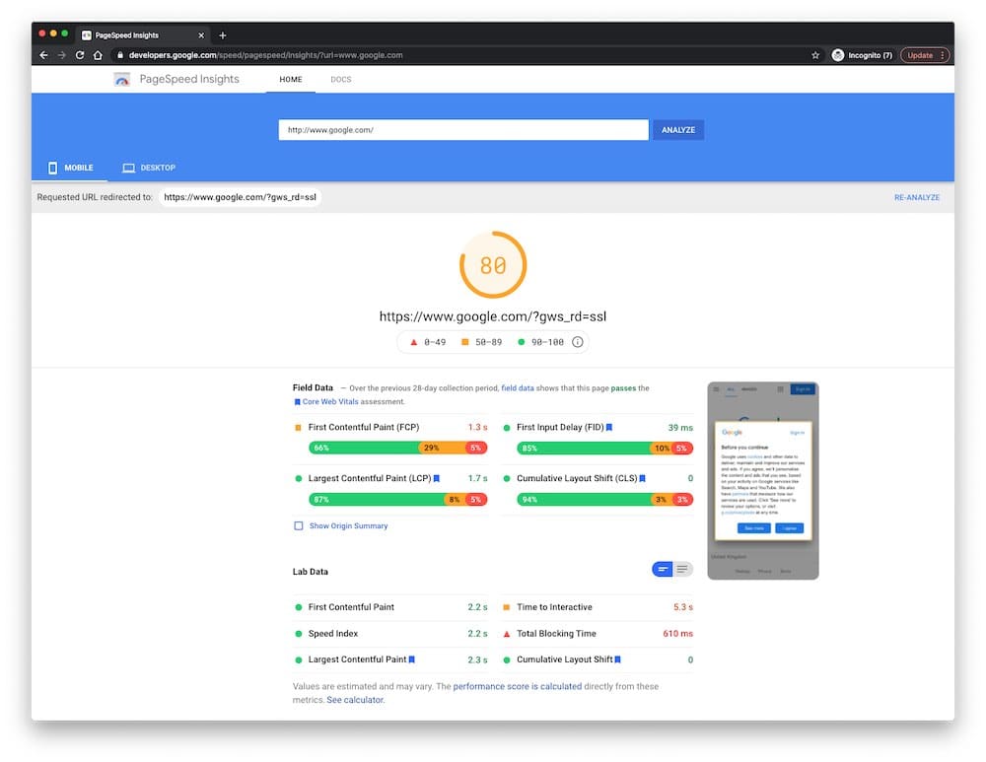
Task: Open the Incognito profile icon
Action: click(837, 55)
